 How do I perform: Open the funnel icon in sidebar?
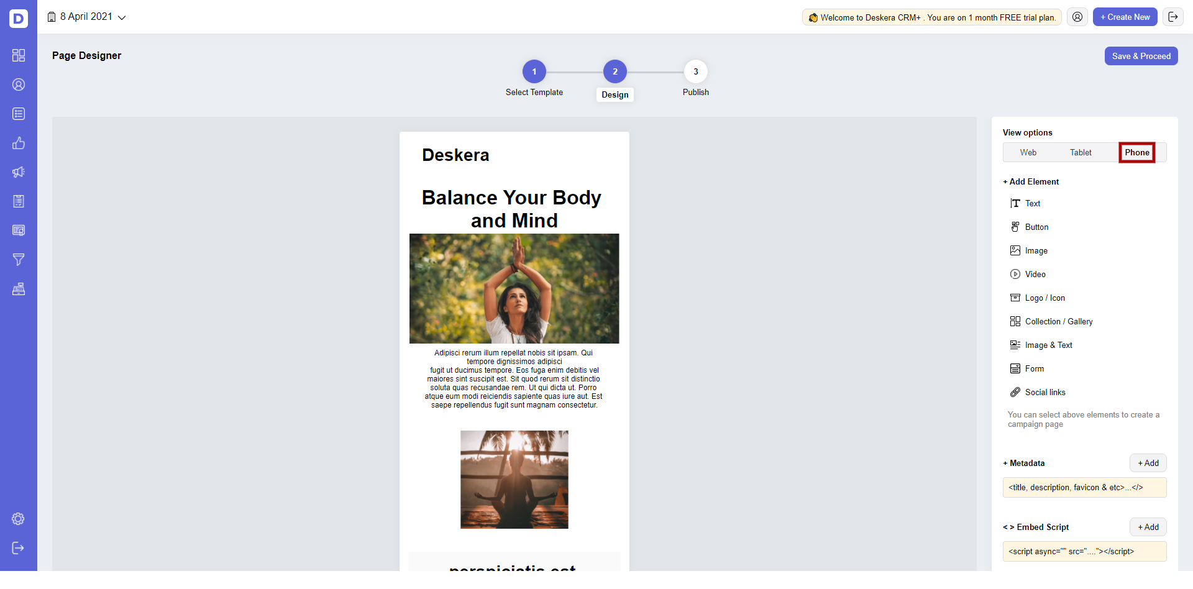pos(19,260)
